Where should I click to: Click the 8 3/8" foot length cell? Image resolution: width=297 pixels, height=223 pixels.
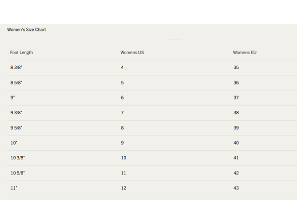(16, 67)
